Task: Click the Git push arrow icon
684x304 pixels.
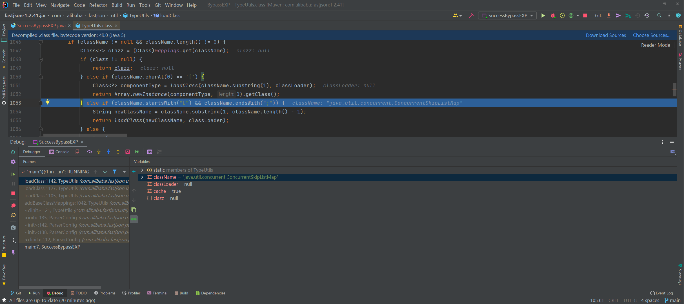Action: (618, 15)
